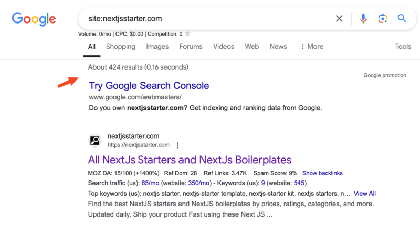The image size is (420, 226).
Task: Click the website keywords 545 link
Action: [x=299, y=183]
